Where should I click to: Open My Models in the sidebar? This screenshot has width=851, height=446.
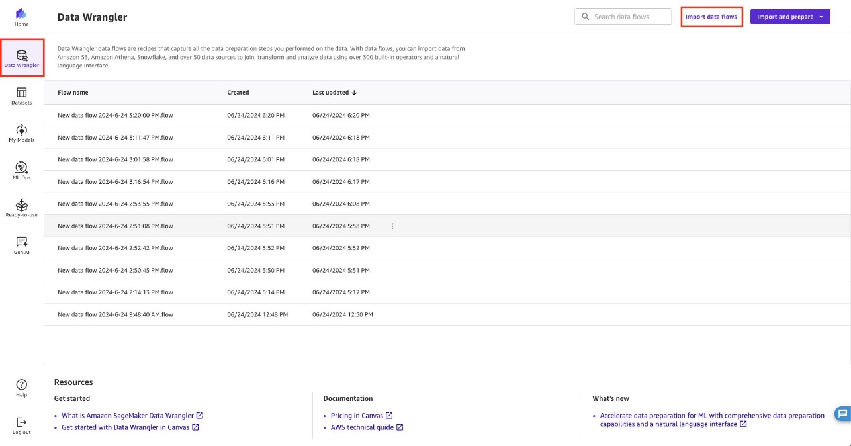tap(22, 133)
